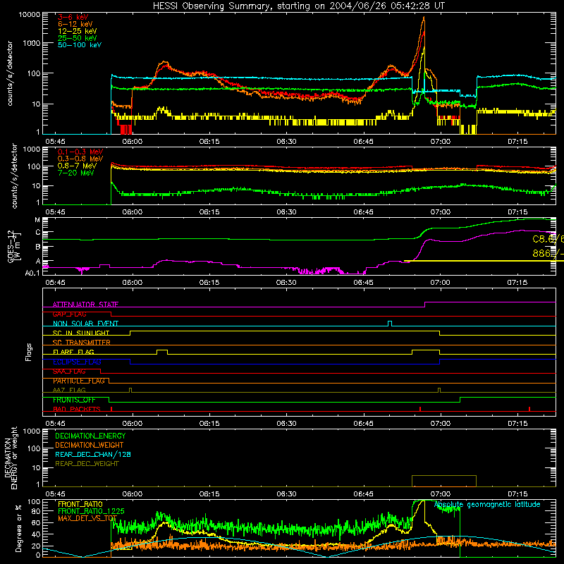Click the dim A4Z_FLAG label
564x564 pixels.
point(69,391)
